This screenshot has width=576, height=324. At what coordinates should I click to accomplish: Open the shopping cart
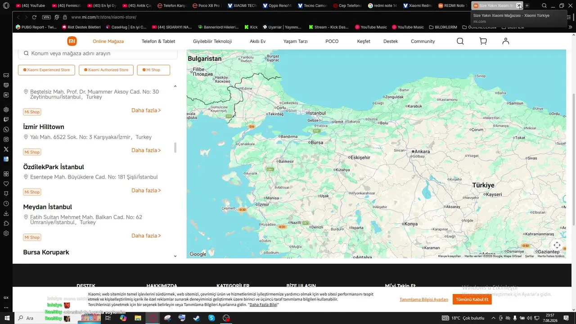(483, 41)
